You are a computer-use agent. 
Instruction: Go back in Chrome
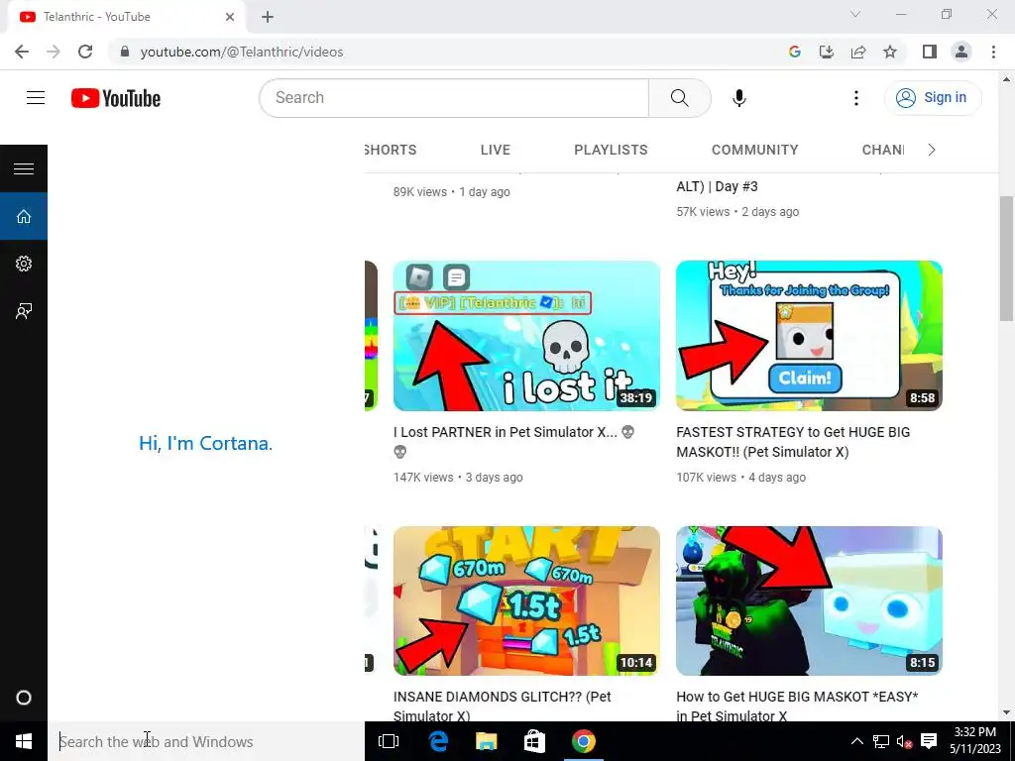22,52
